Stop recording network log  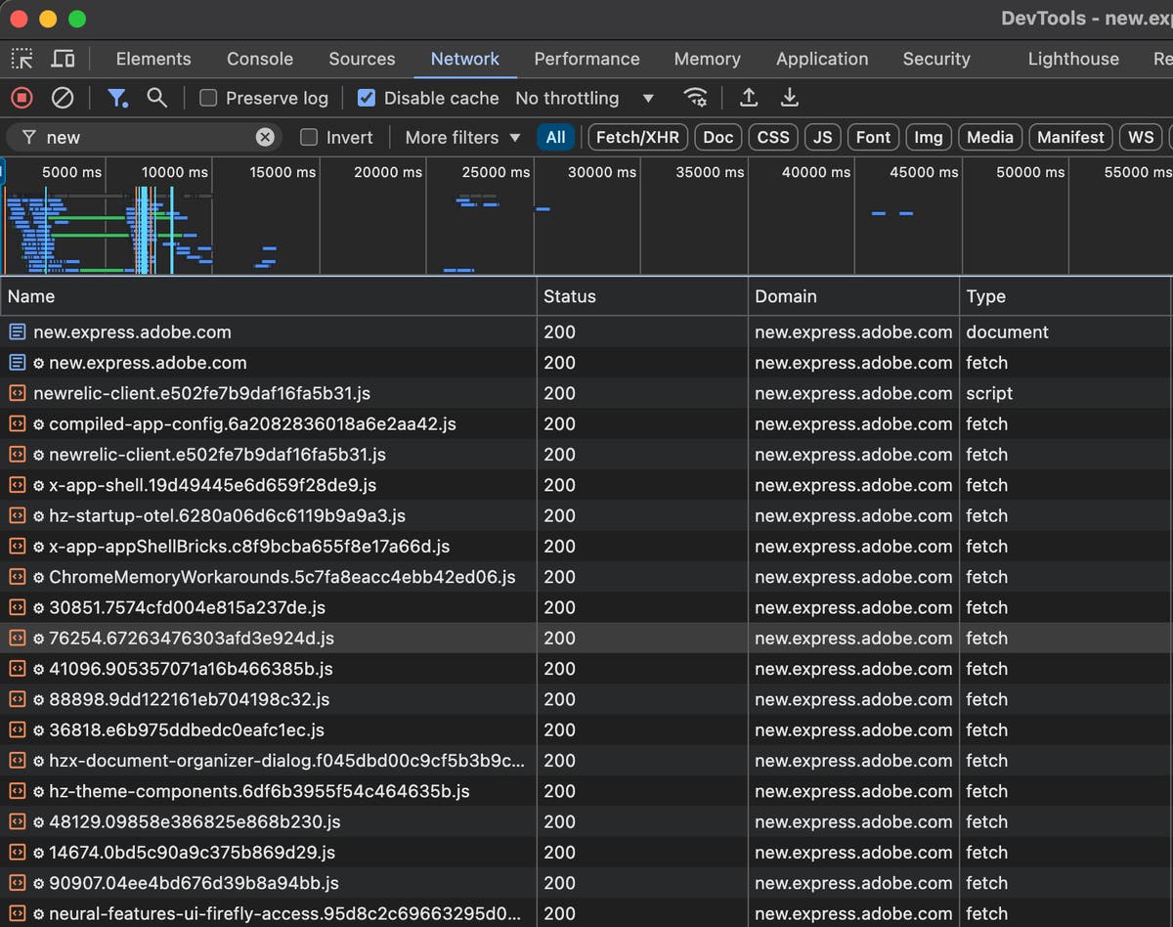point(22,98)
